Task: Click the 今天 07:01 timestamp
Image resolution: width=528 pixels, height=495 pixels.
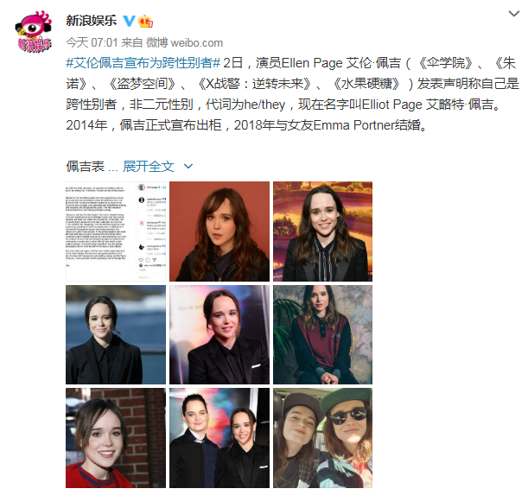Action: pyautogui.click(x=92, y=43)
